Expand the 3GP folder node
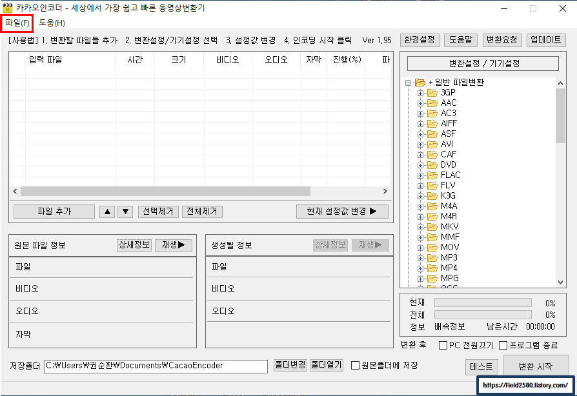Viewport: 577px width, 396px height. (420, 93)
